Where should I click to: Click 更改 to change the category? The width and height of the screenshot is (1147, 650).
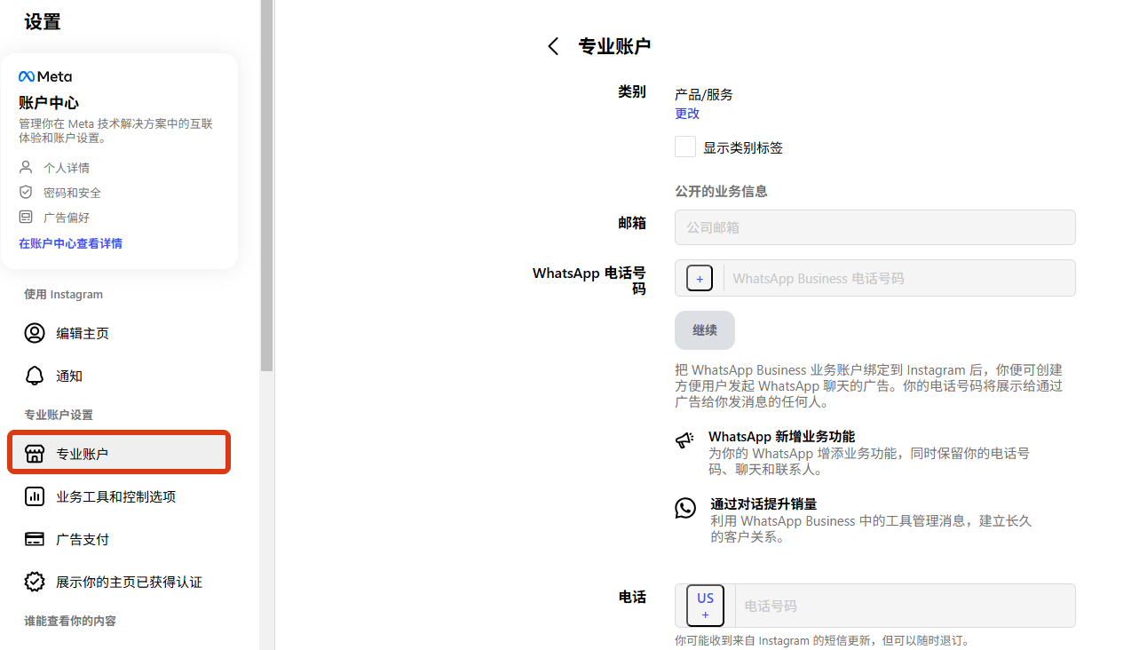click(687, 114)
